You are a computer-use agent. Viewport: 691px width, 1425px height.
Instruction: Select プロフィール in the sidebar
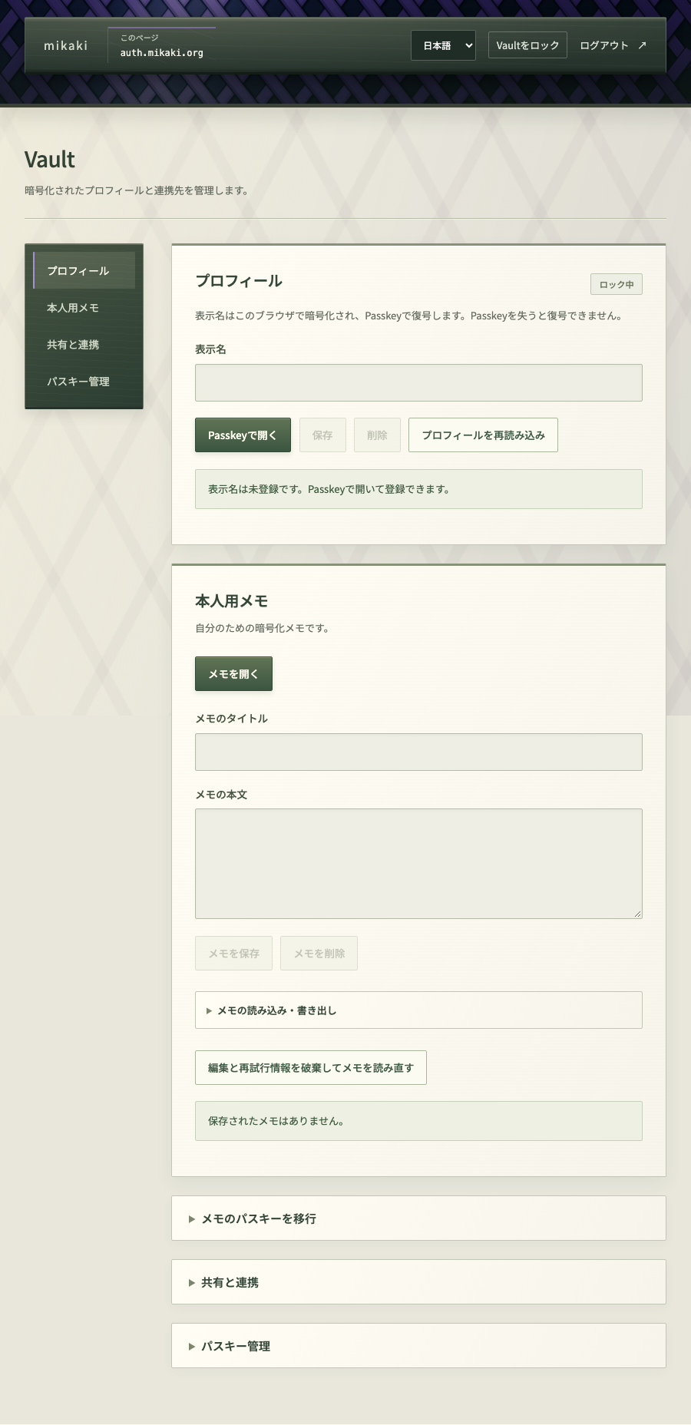click(x=84, y=270)
